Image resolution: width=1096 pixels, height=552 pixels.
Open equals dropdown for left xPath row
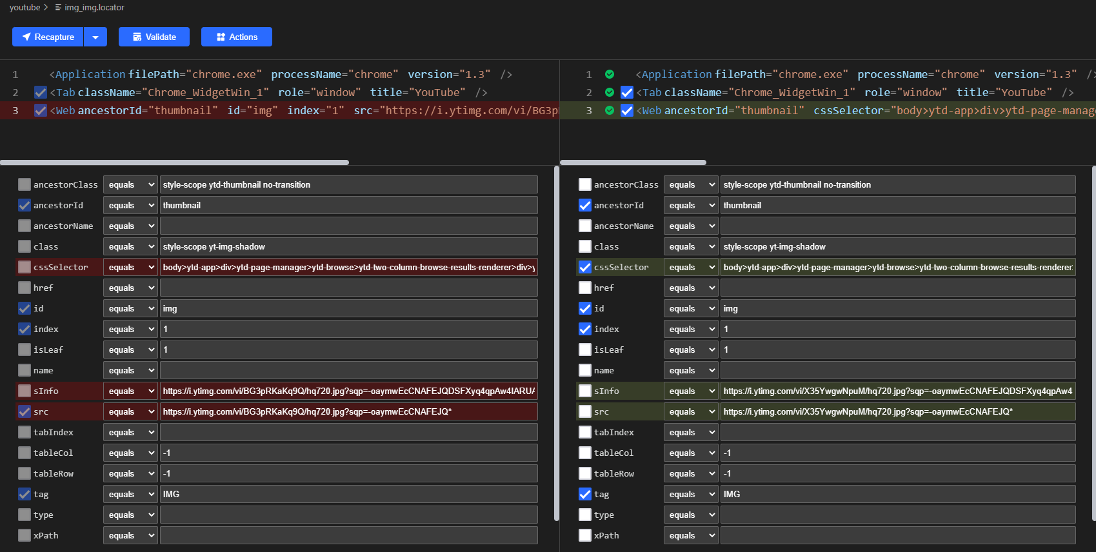point(130,535)
